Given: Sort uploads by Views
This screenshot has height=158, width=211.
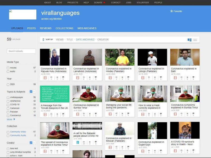Looking at the screenshot, I should pos(60,40).
